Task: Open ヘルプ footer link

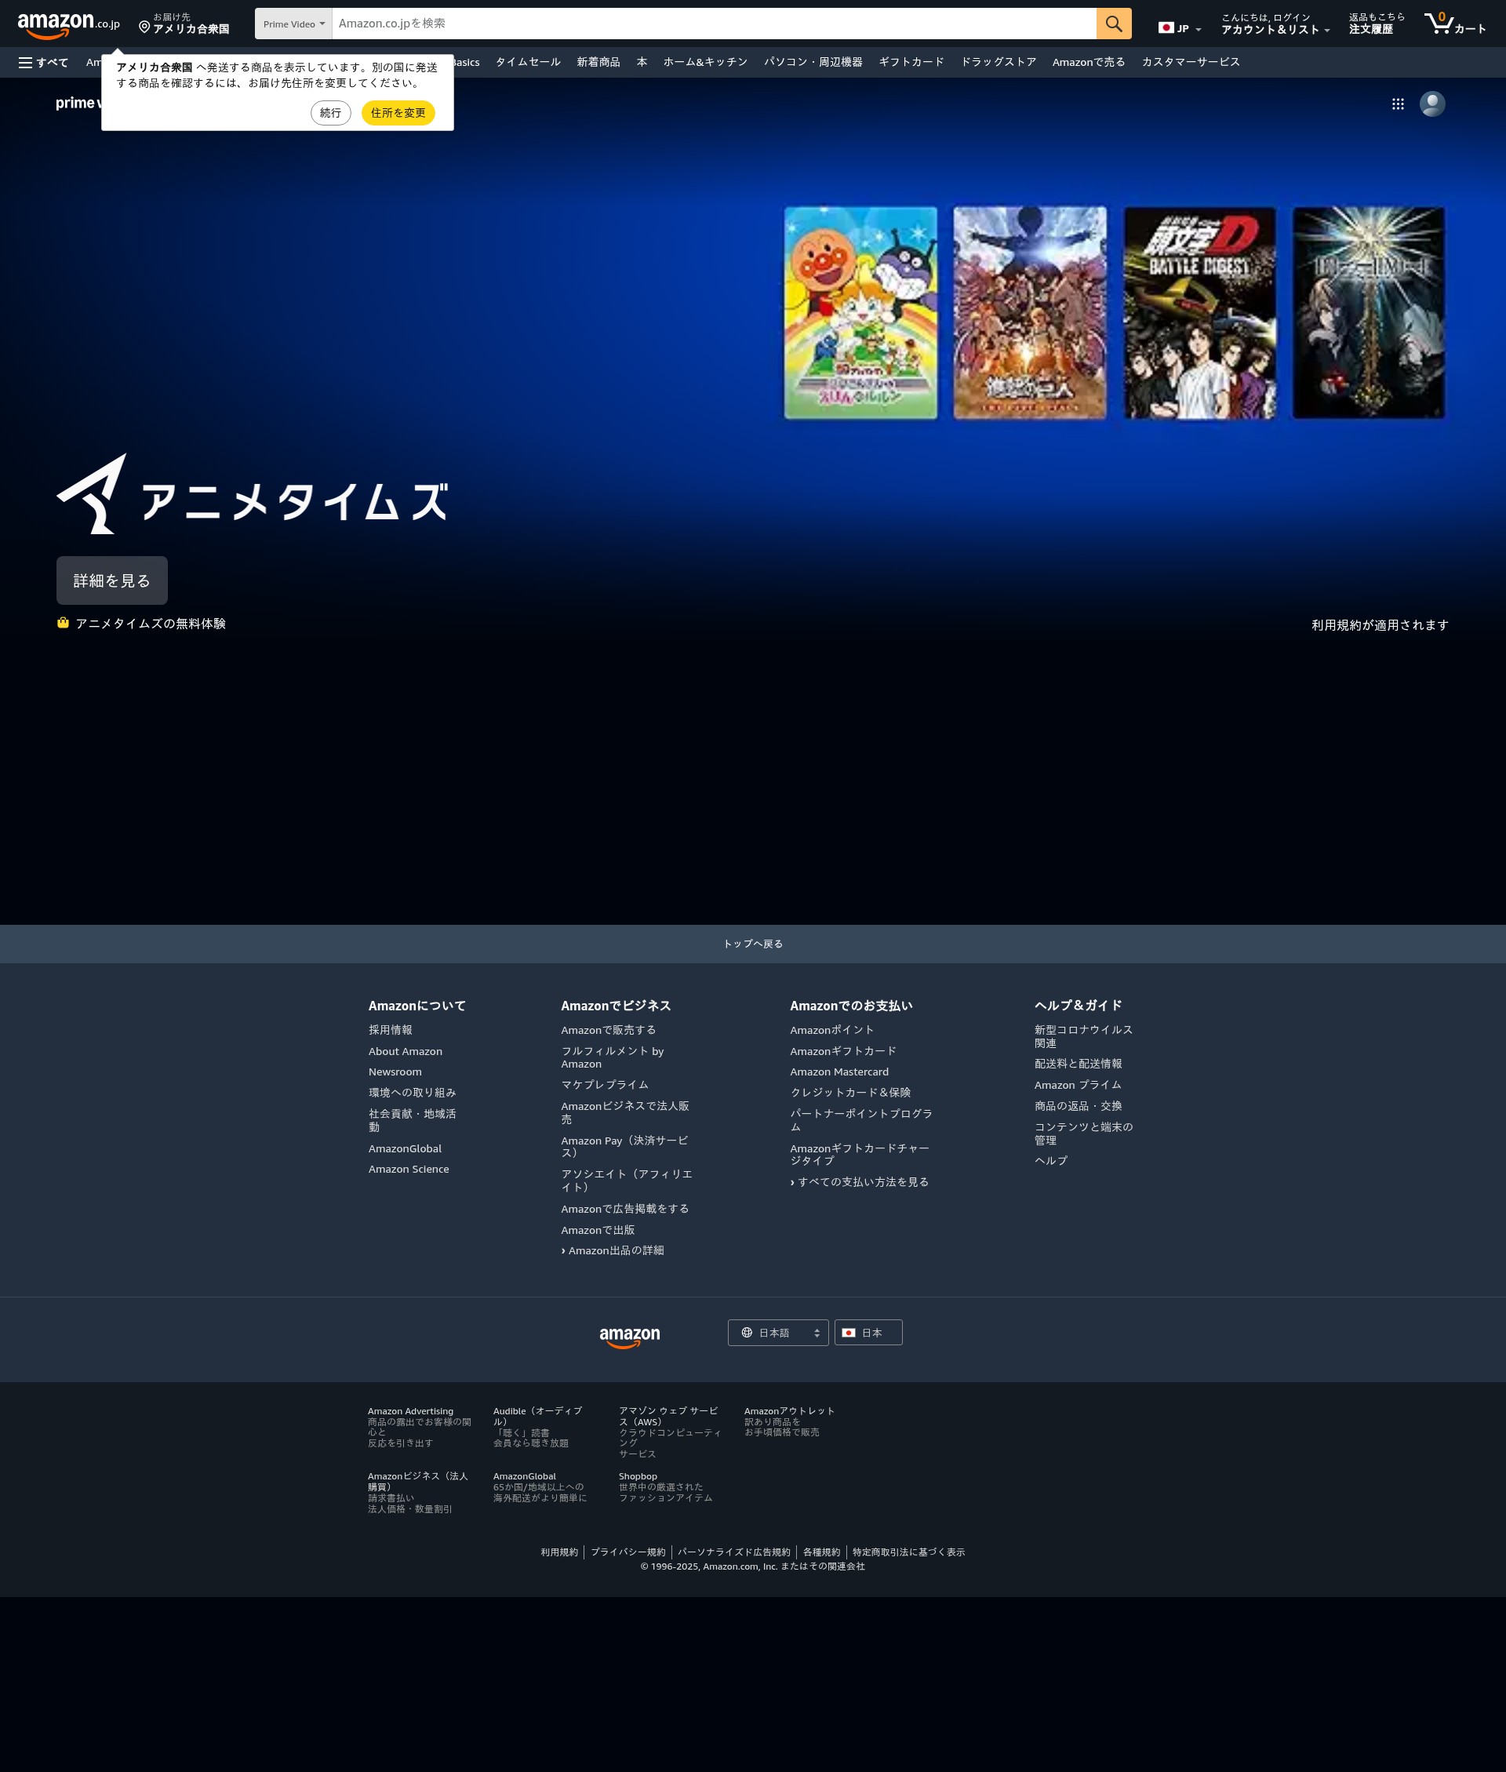Action: point(1051,1161)
